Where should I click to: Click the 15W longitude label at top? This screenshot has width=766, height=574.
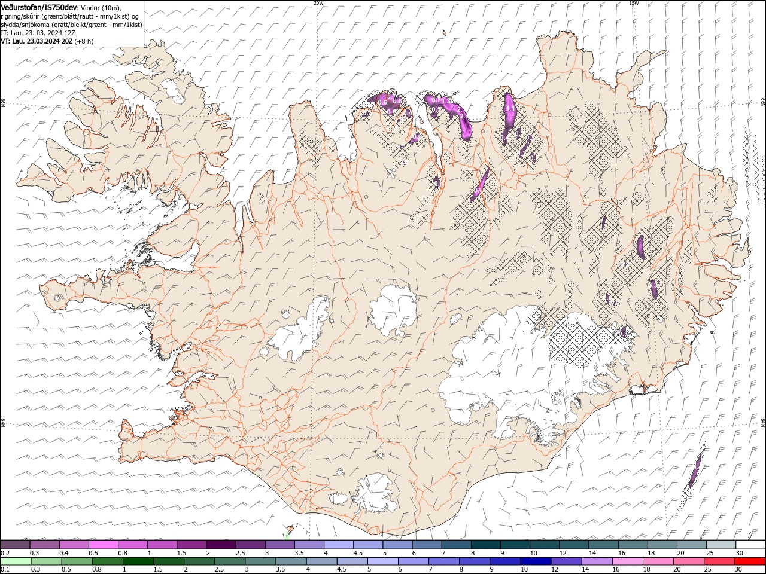pos(634,2)
